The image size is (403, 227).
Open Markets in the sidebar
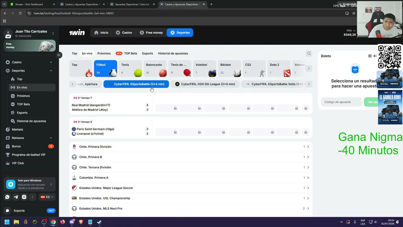30,130
